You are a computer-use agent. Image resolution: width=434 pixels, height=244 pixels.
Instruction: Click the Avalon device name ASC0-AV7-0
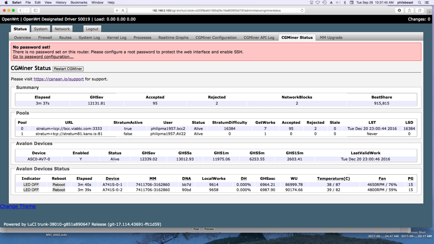click(x=39, y=159)
